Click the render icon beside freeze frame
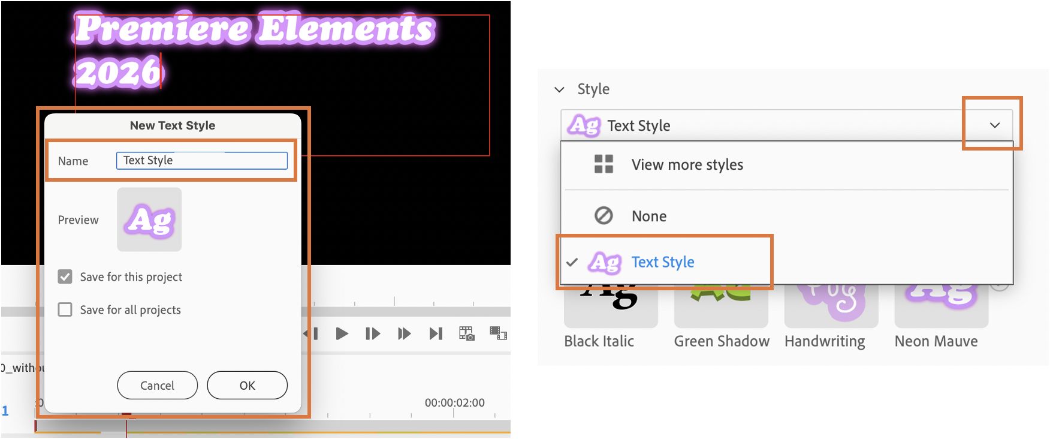The image size is (1050, 439). tap(498, 333)
